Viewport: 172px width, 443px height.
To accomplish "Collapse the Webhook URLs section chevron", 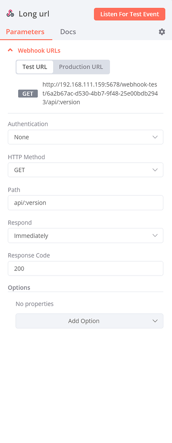I will click(10, 50).
